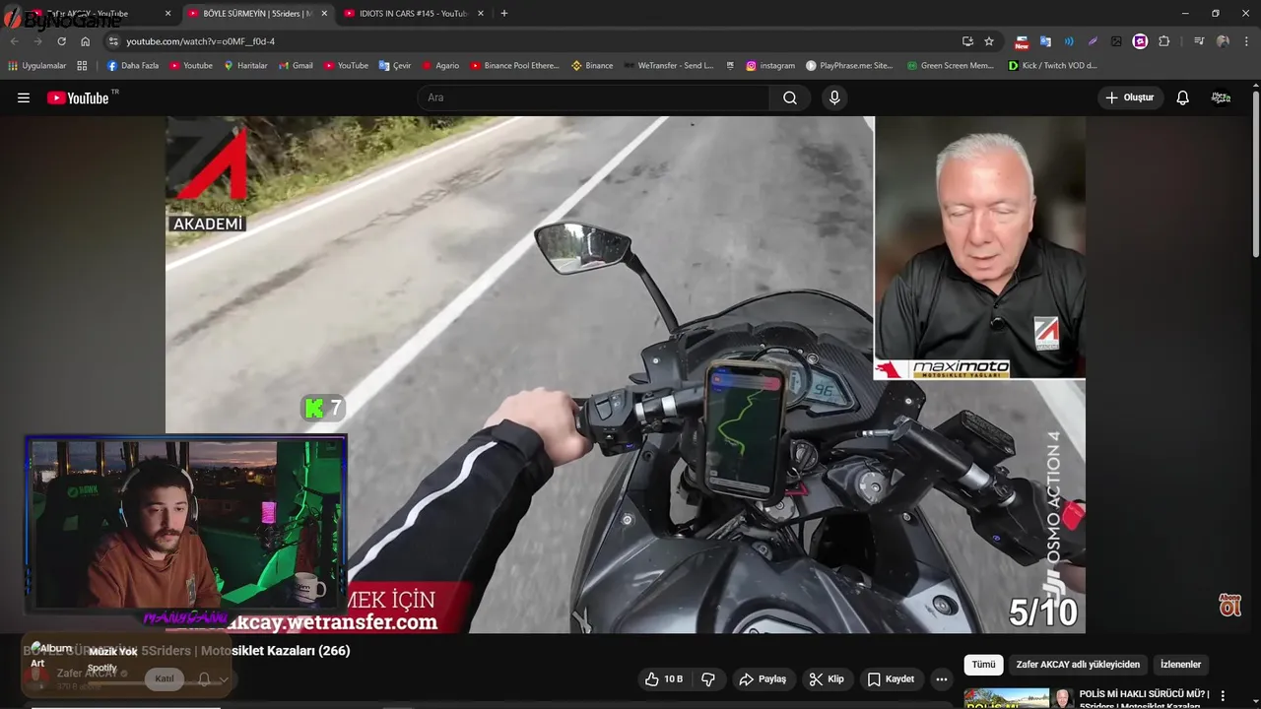
Task: Open the Green Screen Mem... bookmark
Action: 950,66
